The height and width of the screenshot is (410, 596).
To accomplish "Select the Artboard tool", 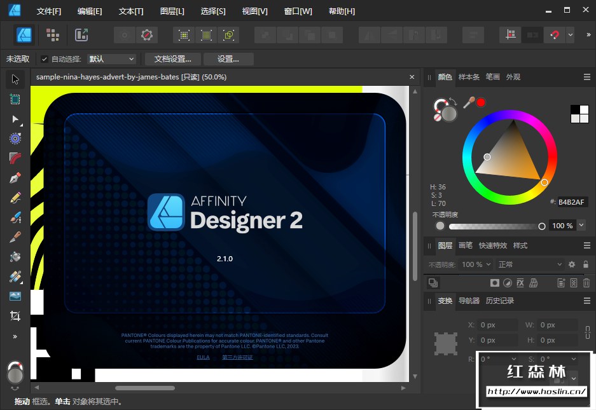I will tap(15, 99).
